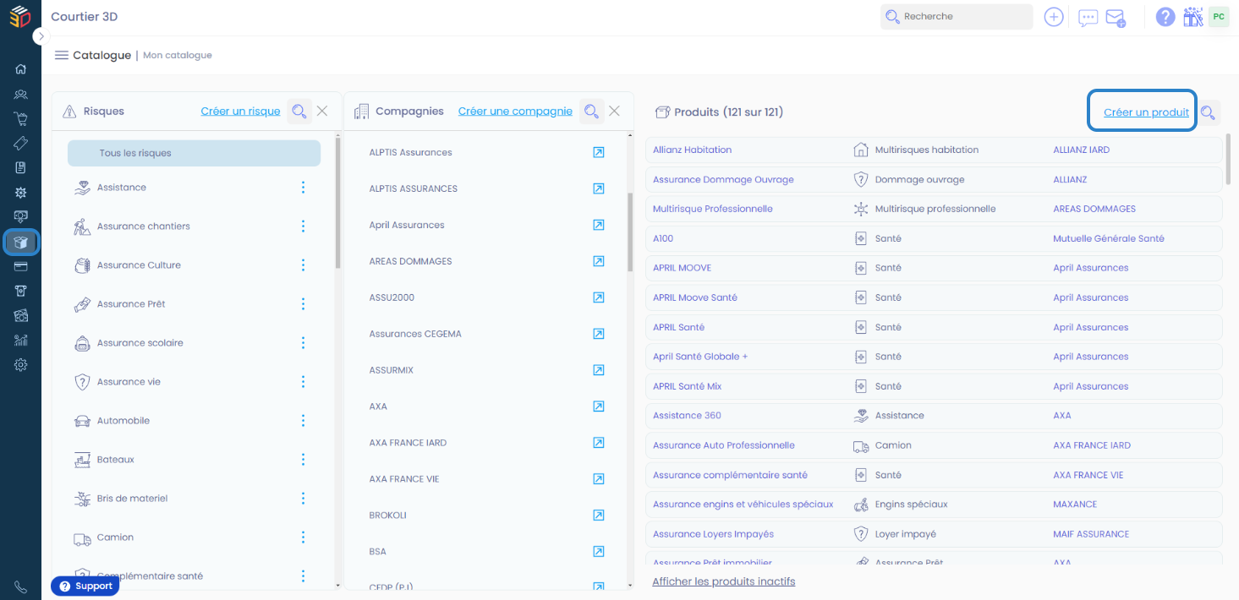Open the shopping cart icon in the sidebar
The height and width of the screenshot is (600, 1239).
pos(20,119)
